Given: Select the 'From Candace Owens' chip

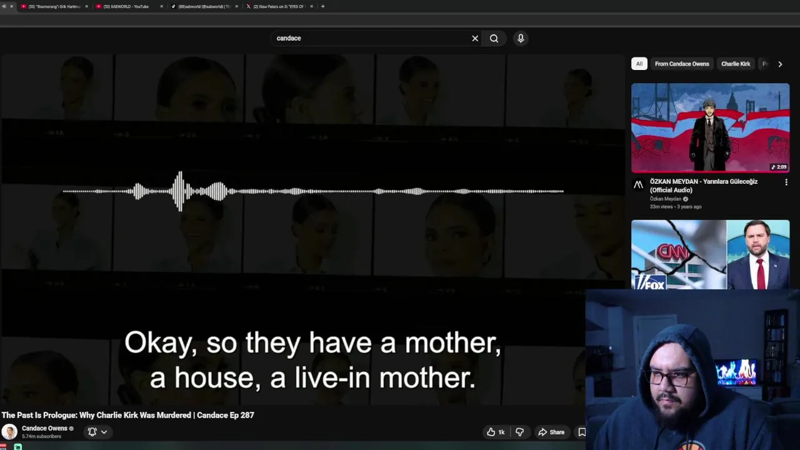Looking at the screenshot, I should click(682, 64).
